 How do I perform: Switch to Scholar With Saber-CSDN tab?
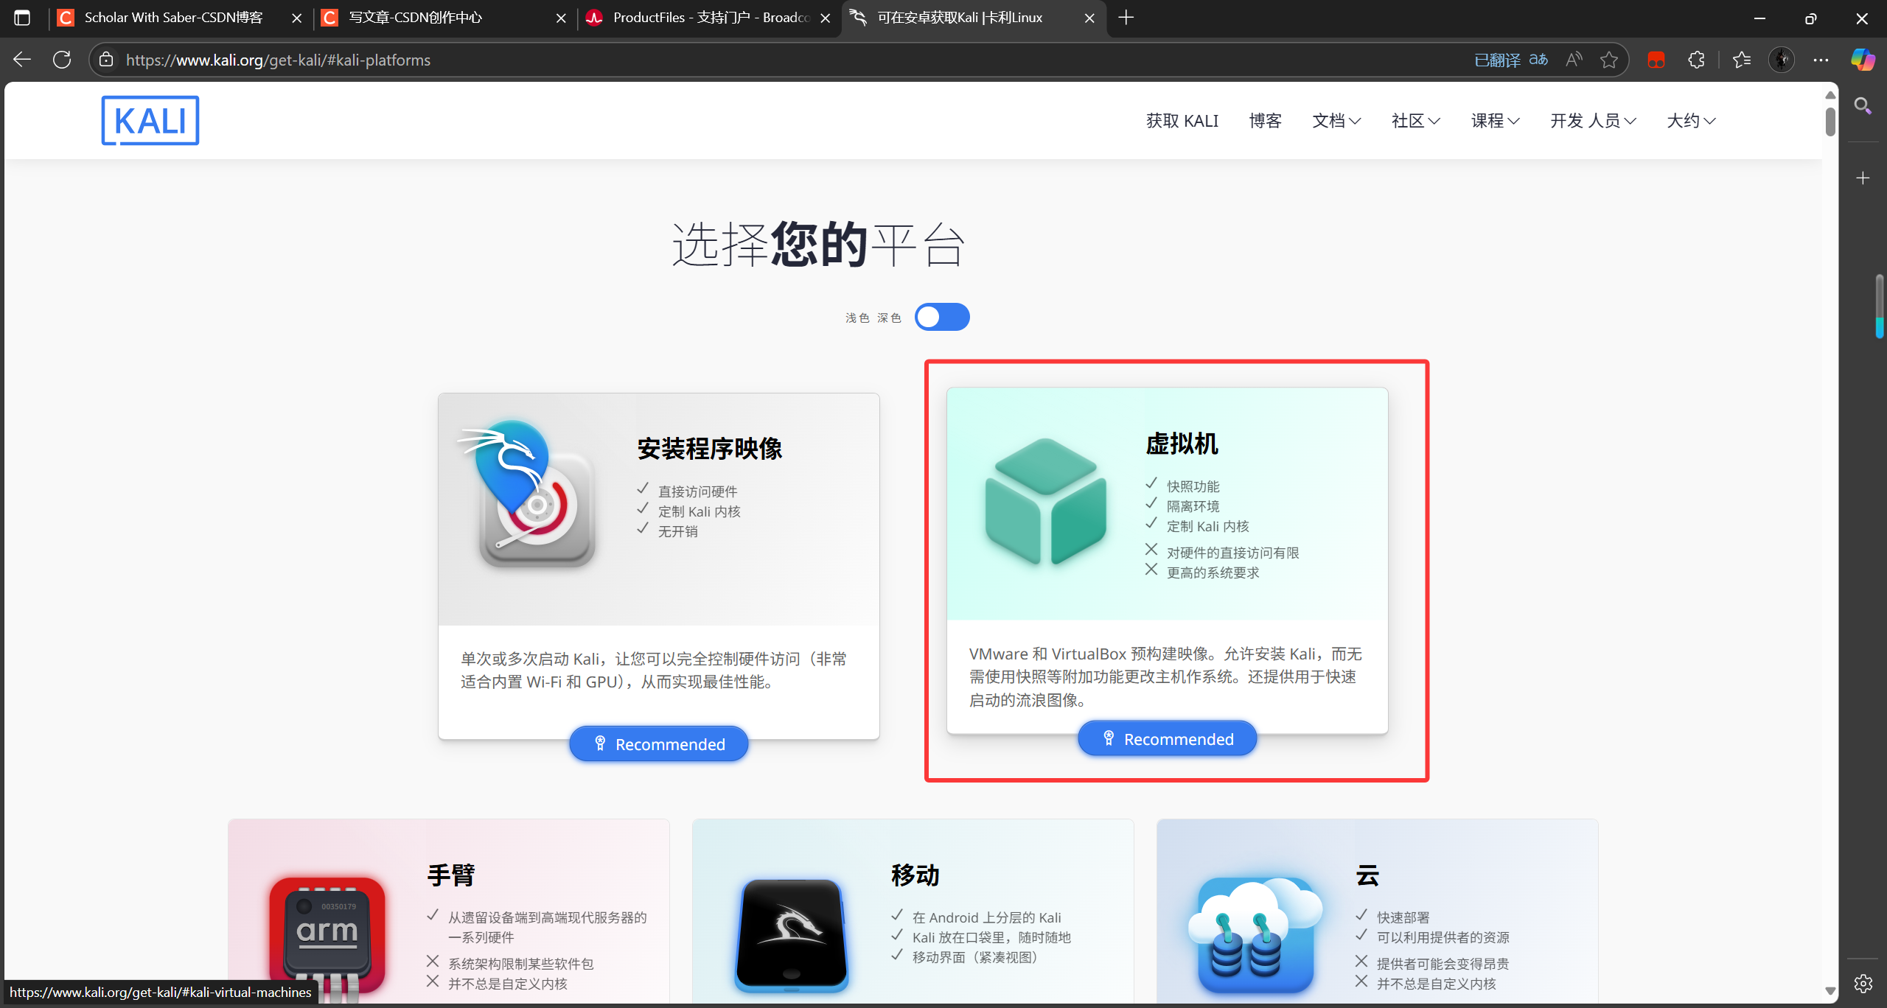tap(173, 18)
